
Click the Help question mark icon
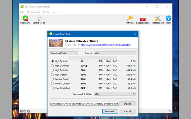pyautogui.click(x=168, y=18)
